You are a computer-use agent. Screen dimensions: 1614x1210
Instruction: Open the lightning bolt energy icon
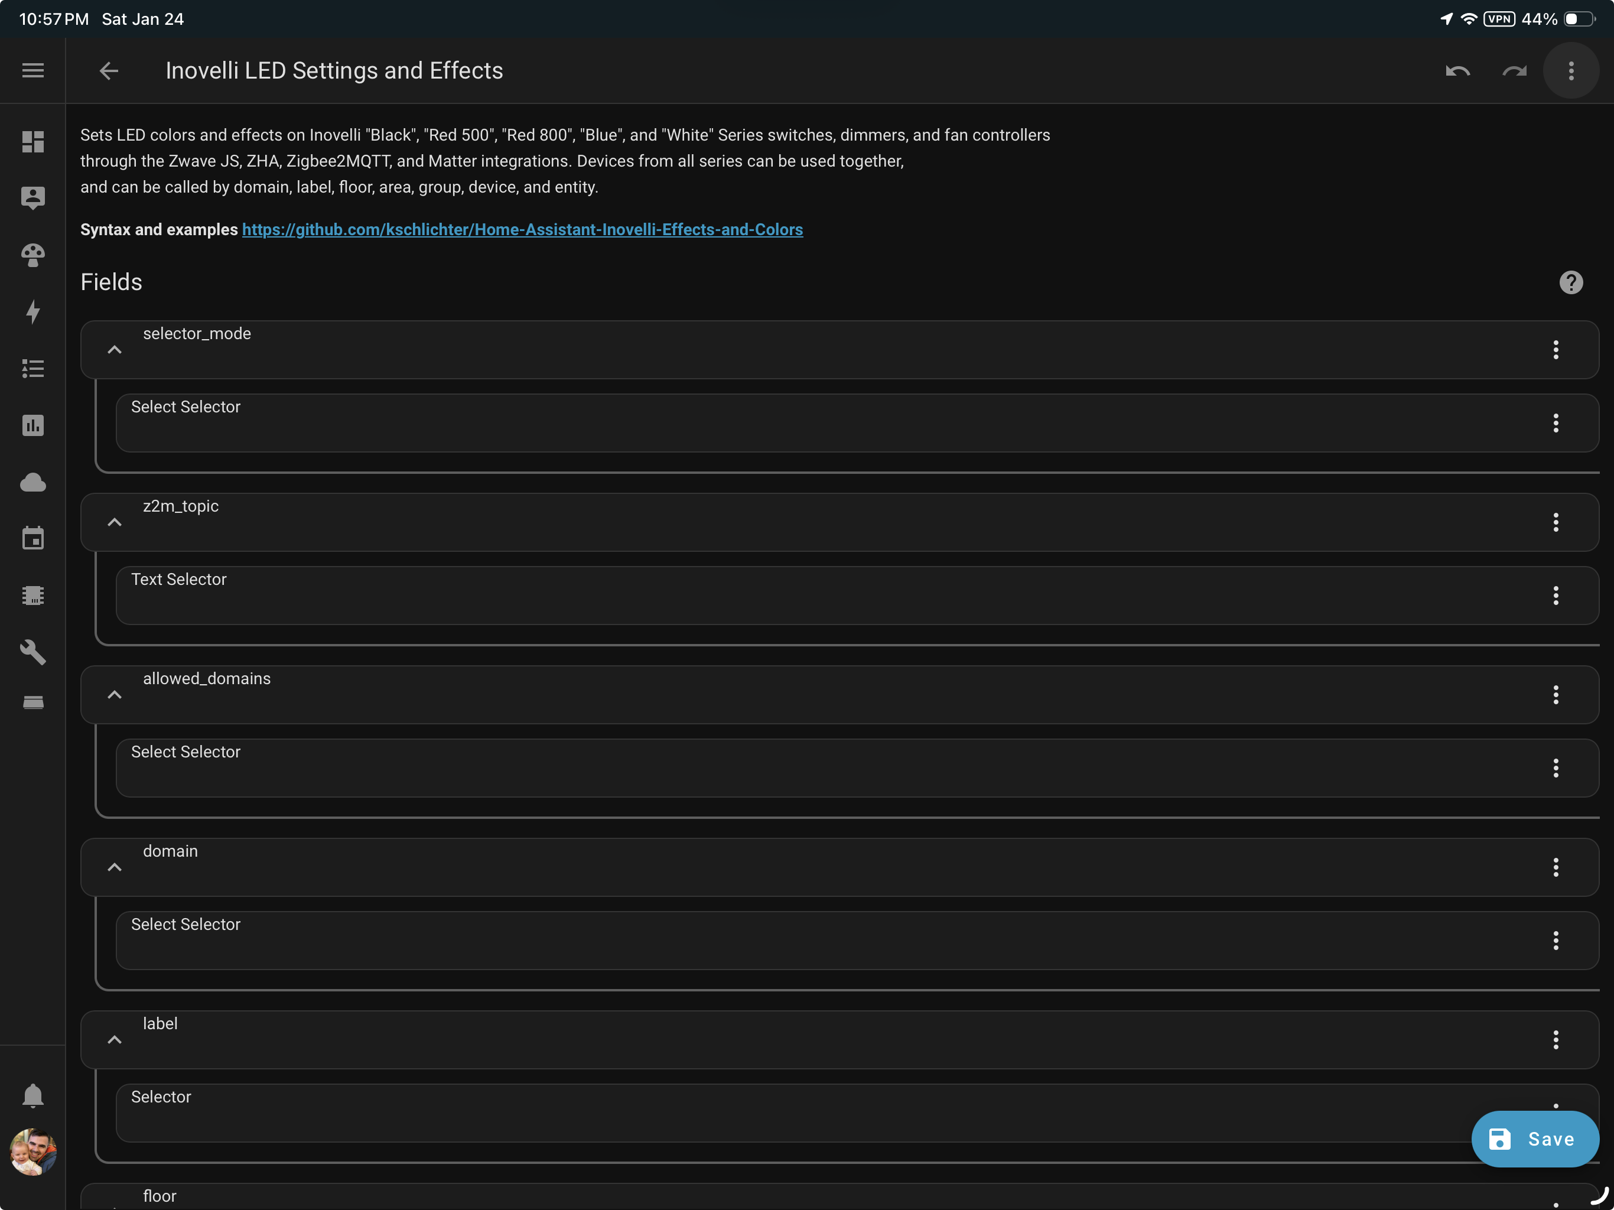pos(33,311)
